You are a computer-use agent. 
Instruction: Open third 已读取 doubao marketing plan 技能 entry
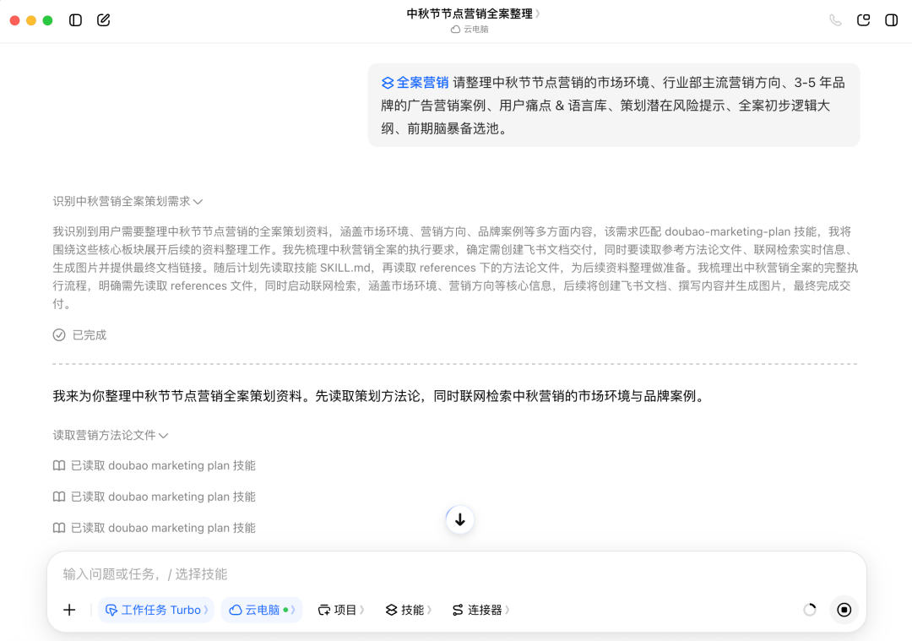(x=155, y=528)
